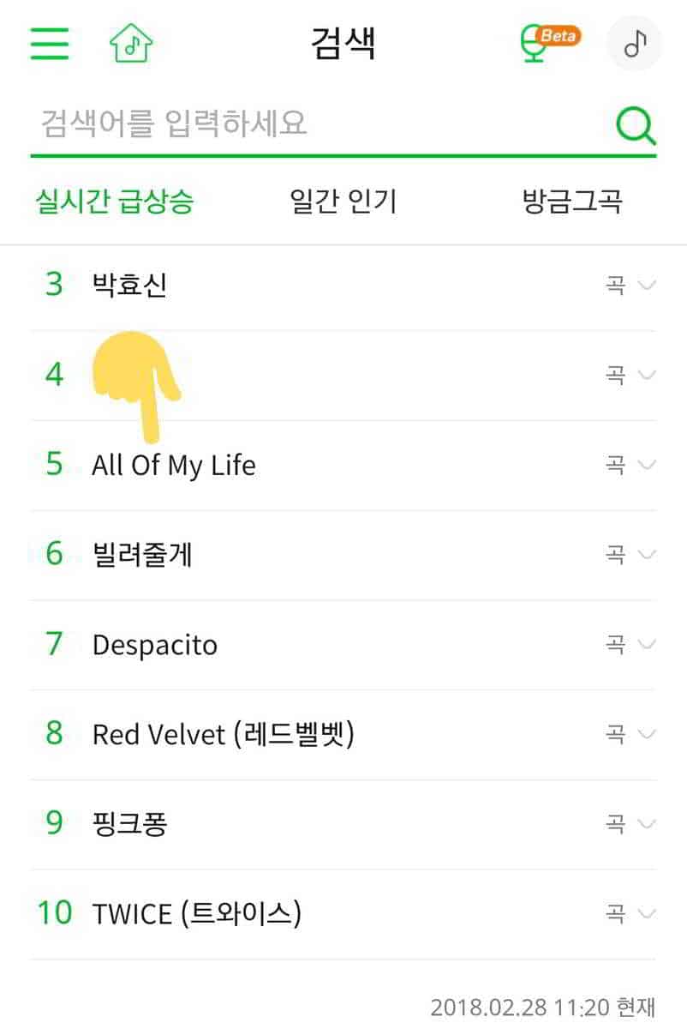This screenshot has width=687, height=1029.
Task: Open the hamburger menu
Action: (x=50, y=43)
